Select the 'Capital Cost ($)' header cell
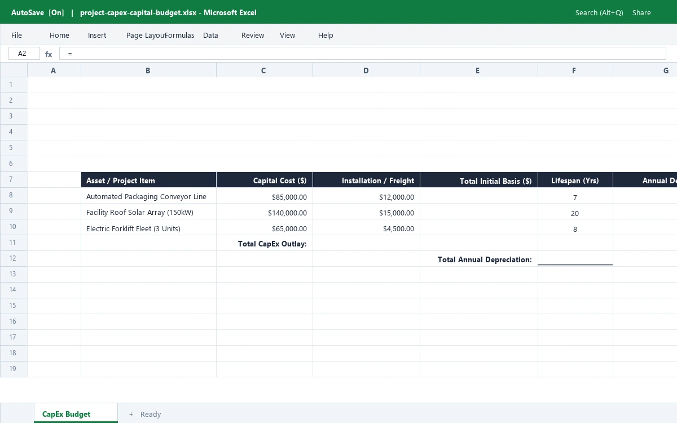This screenshot has height=423, width=677. 264,180
